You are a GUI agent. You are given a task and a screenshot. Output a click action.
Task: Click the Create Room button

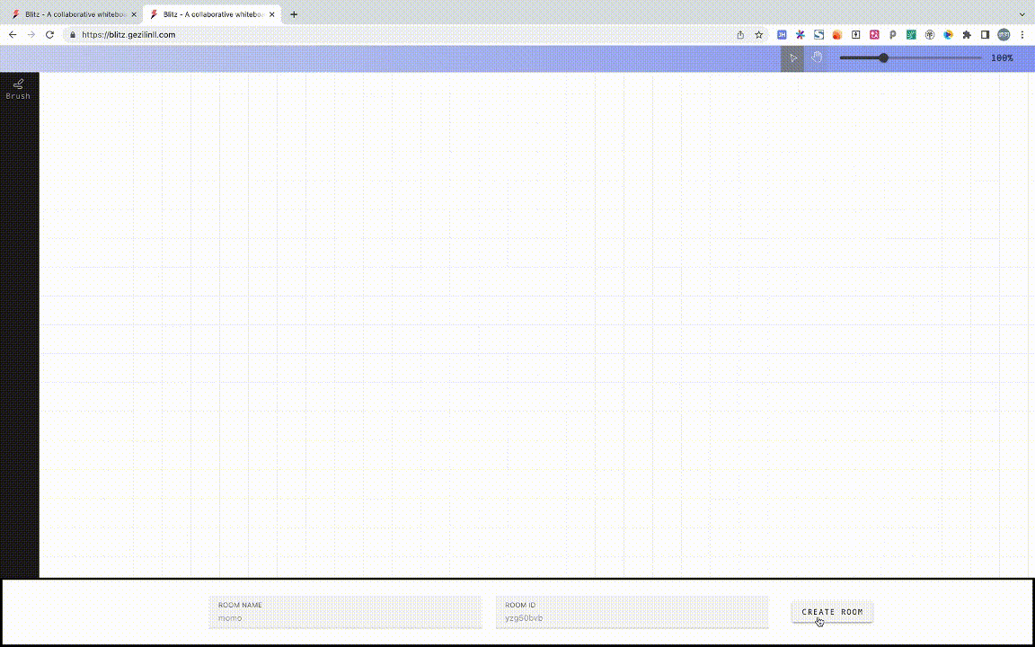(x=832, y=612)
